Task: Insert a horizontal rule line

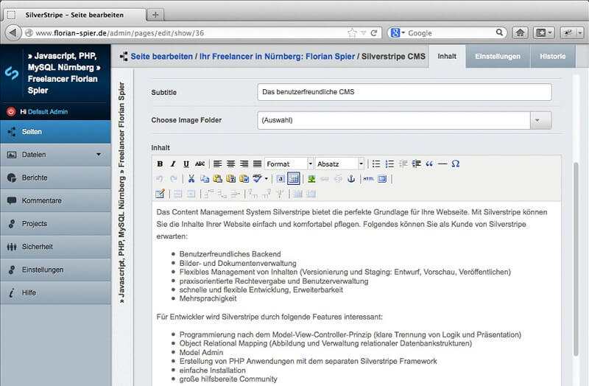Action: point(442,164)
